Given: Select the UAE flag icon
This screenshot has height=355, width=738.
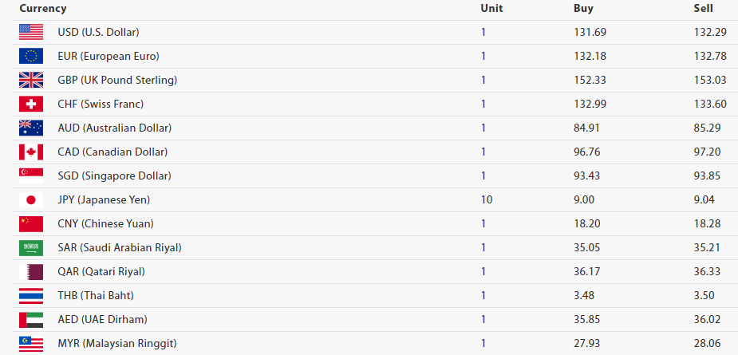Looking at the screenshot, I should point(31,319).
